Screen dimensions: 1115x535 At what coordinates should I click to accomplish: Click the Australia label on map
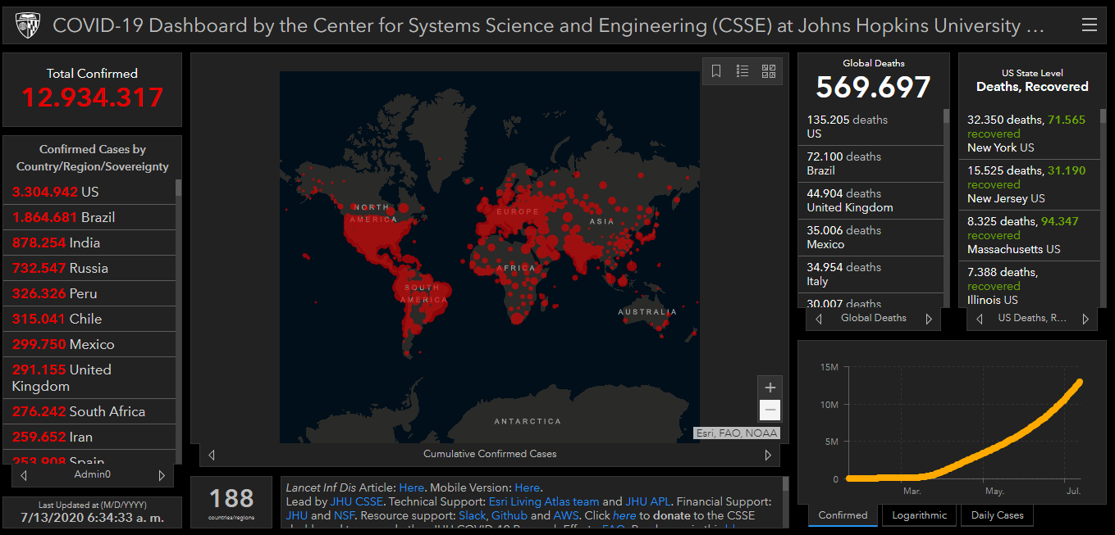[x=647, y=312]
